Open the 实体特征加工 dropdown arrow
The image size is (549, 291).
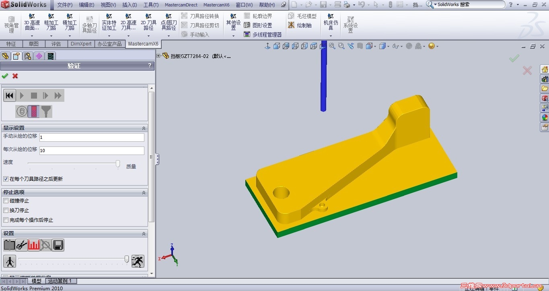pyautogui.click(x=109, y=36)
